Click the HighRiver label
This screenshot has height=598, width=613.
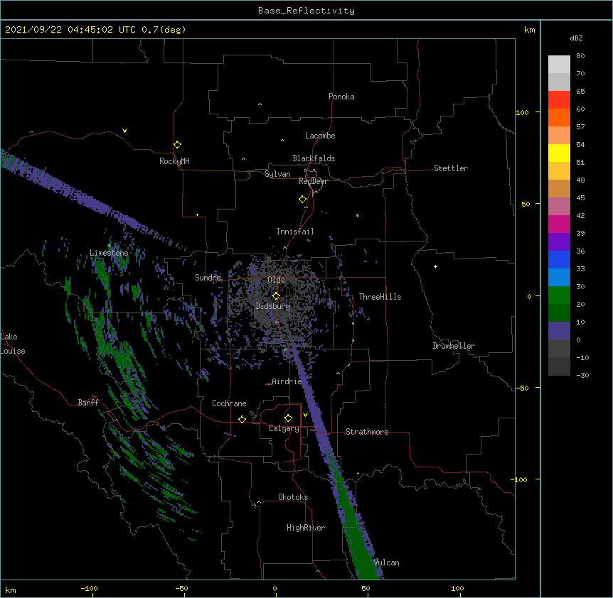[306, 528]
